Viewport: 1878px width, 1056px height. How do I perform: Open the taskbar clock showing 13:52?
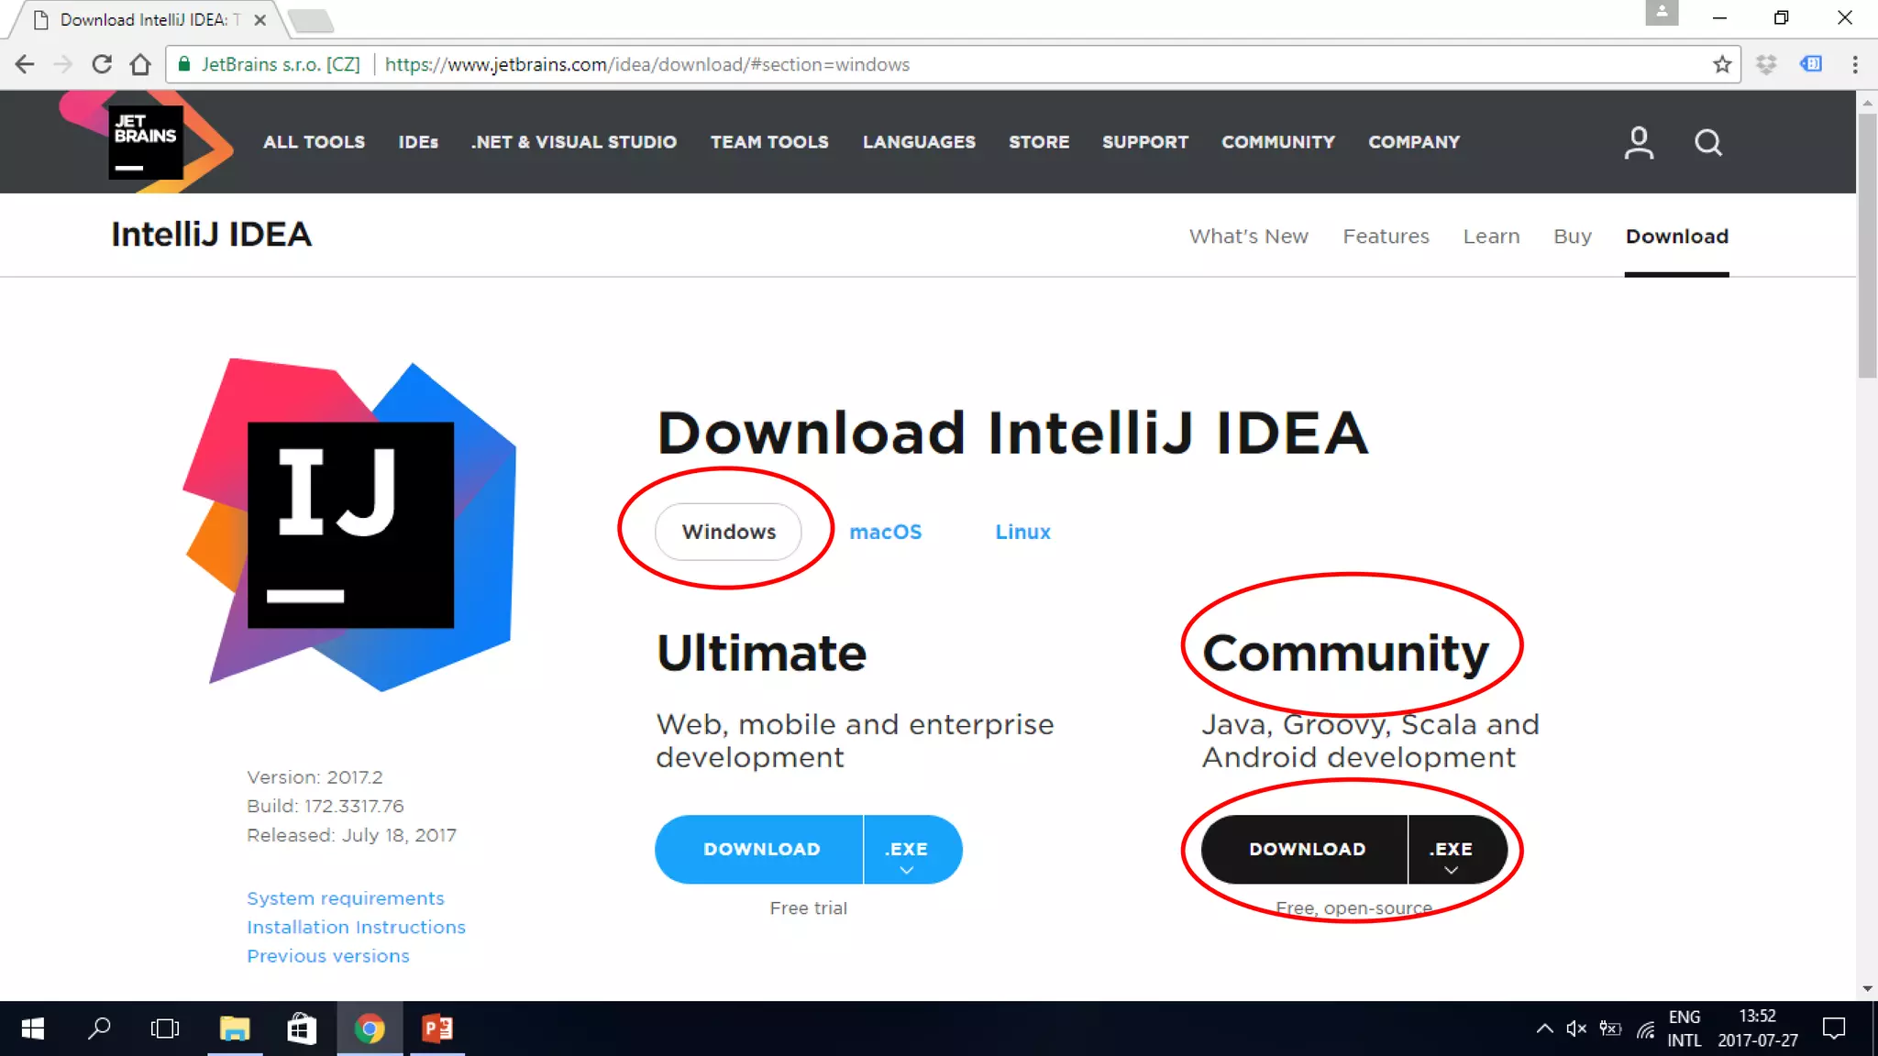pos(1758,1028)
